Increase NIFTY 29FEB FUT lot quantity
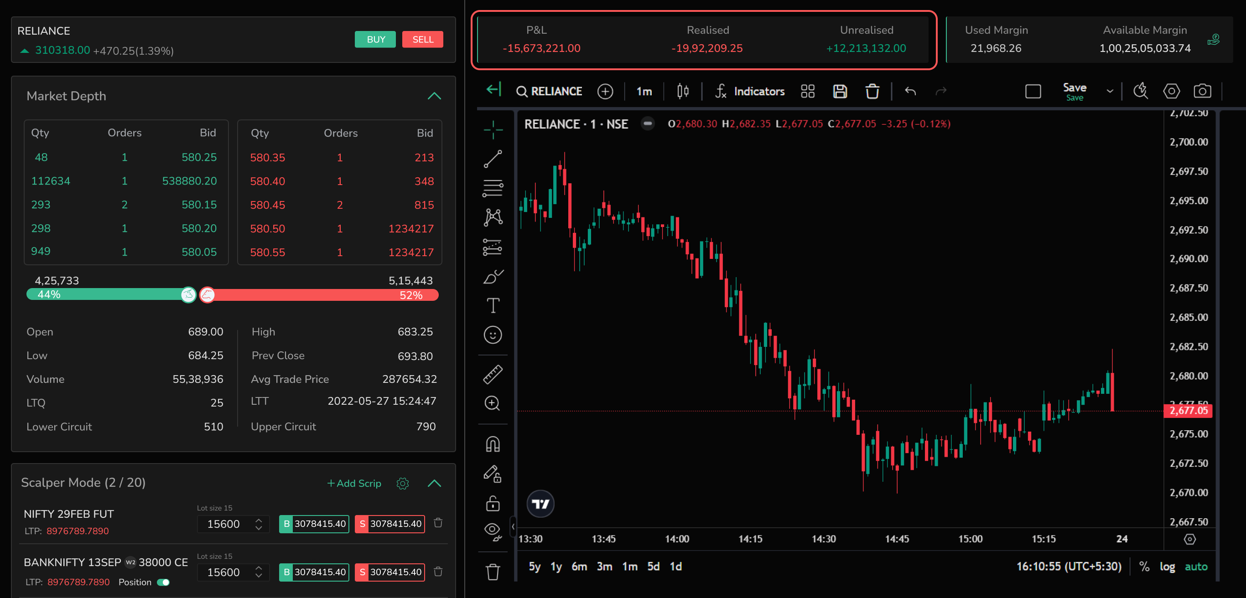 (x=258, y=520)
